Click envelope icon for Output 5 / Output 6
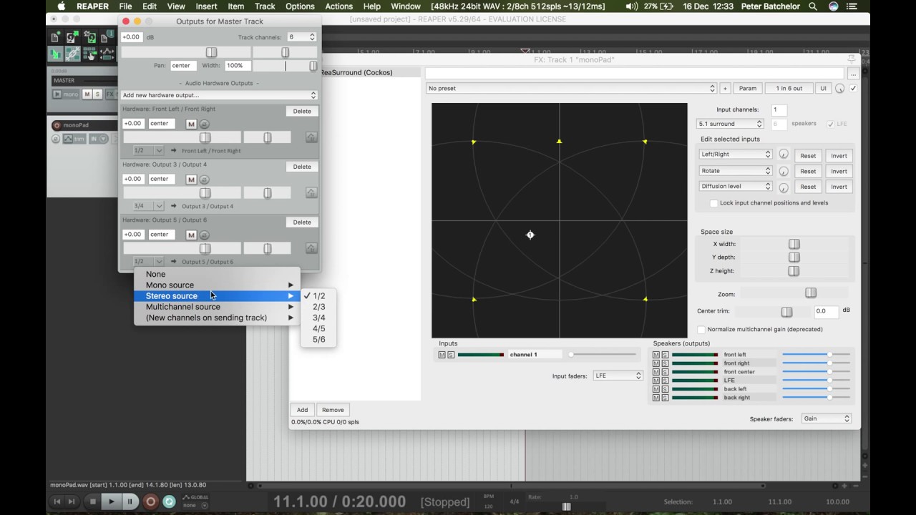 [x=311, y=248]
